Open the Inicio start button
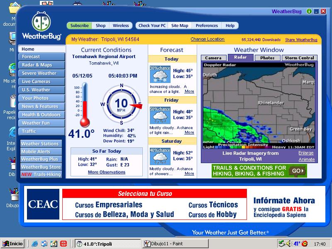The image size is (332, 249). (x=13, y=244)
